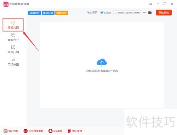Close the application window

point(172,4)
